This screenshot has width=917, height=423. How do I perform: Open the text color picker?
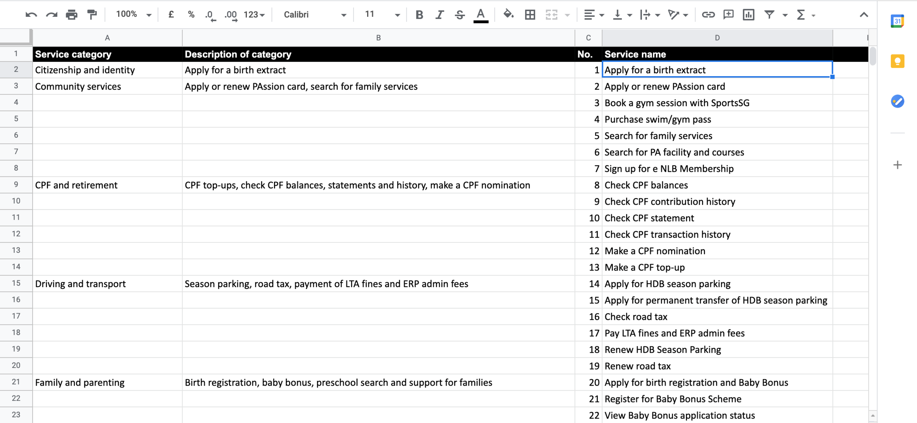[481, 16]
